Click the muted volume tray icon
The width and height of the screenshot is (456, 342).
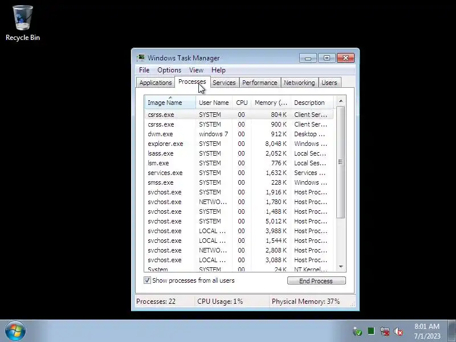398,331
